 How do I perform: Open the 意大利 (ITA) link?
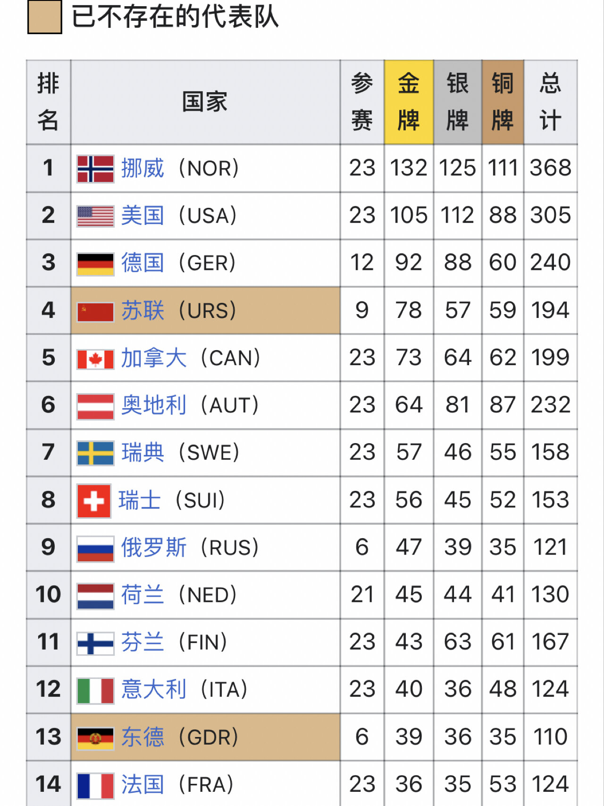(154, 690)
